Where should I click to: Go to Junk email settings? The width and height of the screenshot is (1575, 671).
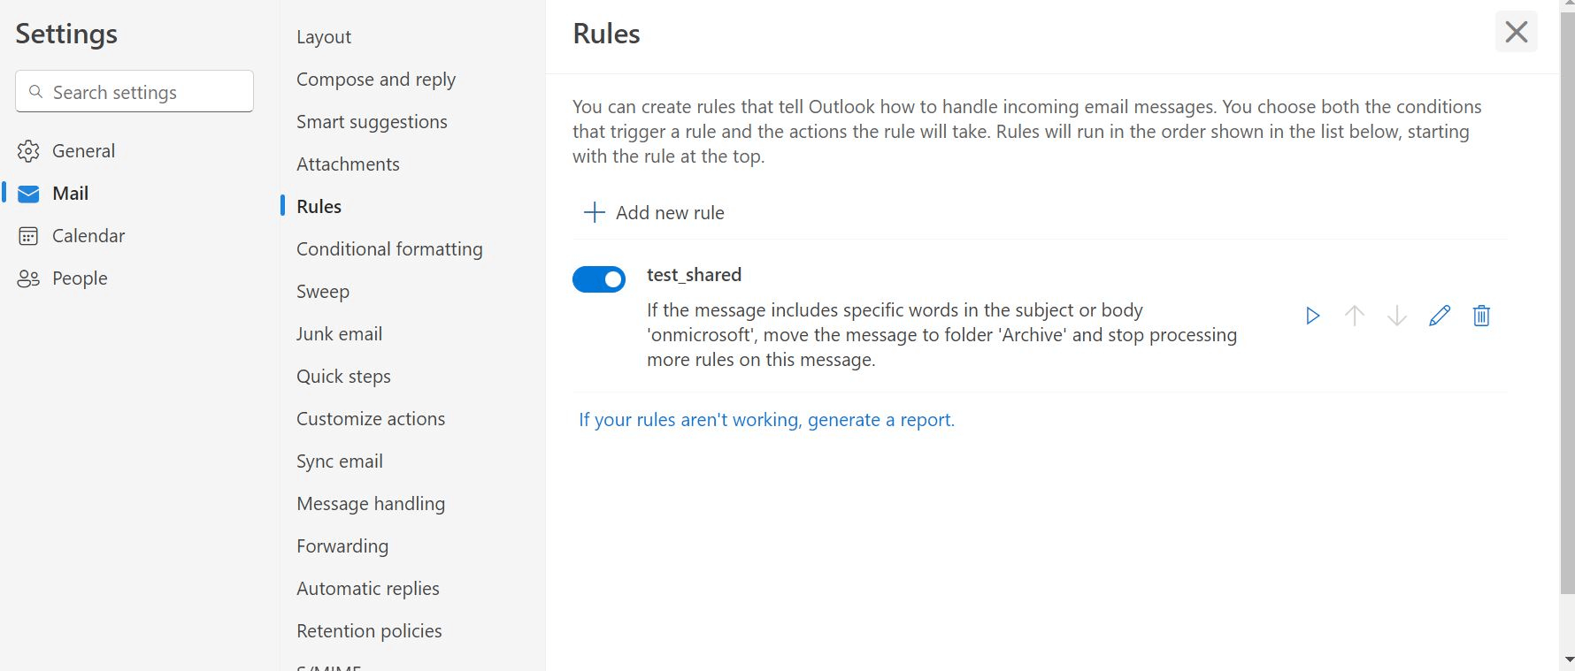coord(339,334)
